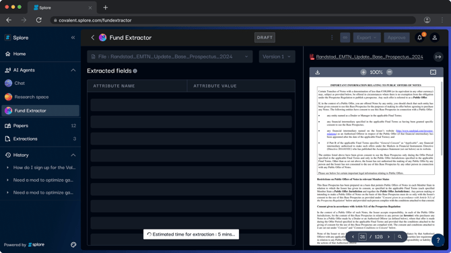
Task: Open the help button
Action: pyautogui.click(x=438, y=240)
